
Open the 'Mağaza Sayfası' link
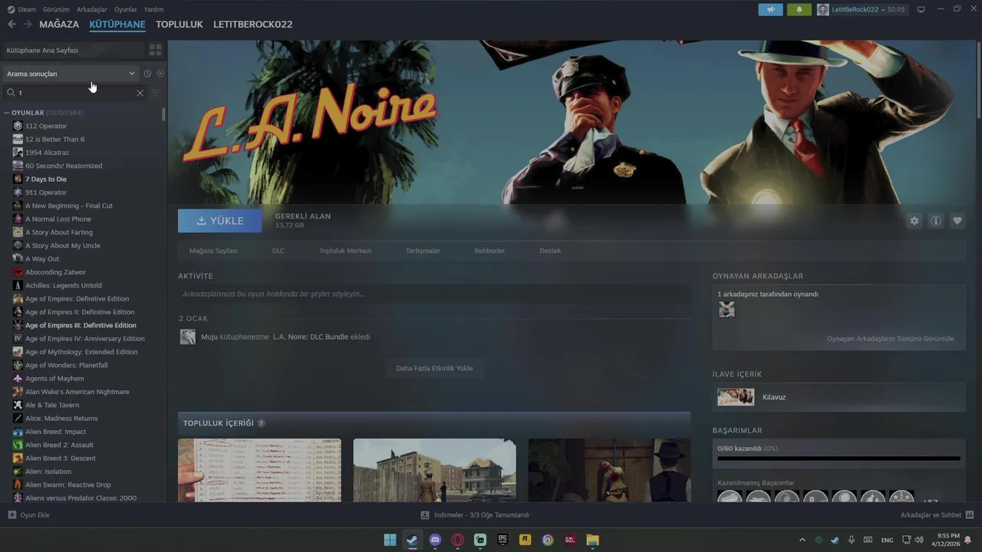(213, 251)
